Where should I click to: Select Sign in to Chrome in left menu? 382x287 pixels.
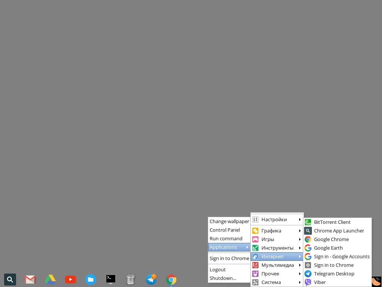[229, 259]
